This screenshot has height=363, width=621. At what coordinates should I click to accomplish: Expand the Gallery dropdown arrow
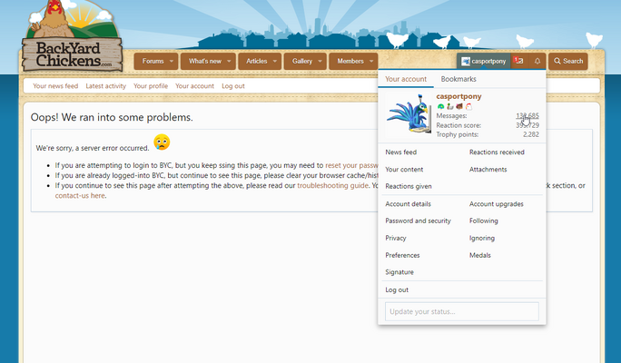click(321, 61)
